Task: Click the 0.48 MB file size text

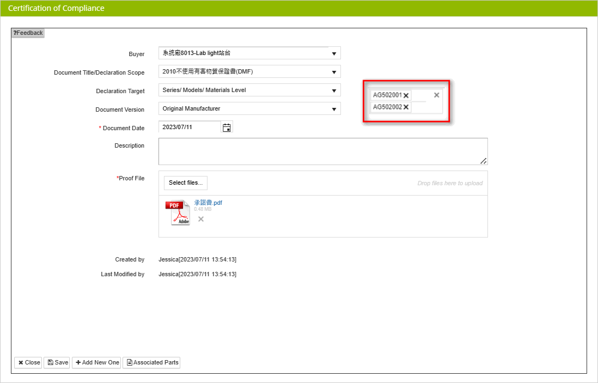Action: click(203, 209)
